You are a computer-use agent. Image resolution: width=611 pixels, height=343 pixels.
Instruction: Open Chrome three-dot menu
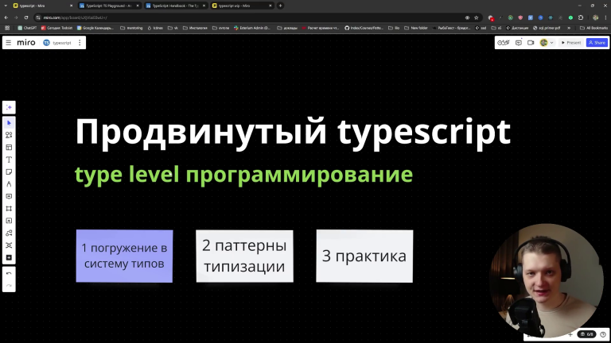605,17
